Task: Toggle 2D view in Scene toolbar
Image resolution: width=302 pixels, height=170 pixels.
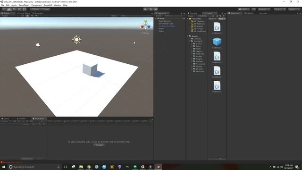Action: 23,16
